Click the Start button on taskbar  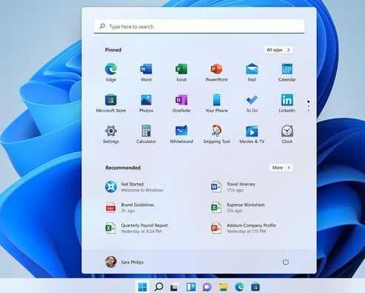pos(142,287)
